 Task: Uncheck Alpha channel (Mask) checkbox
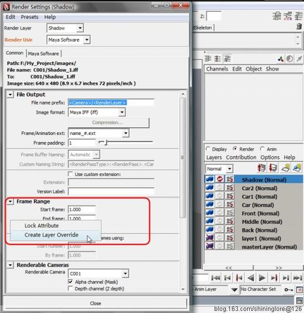point(71,282)
